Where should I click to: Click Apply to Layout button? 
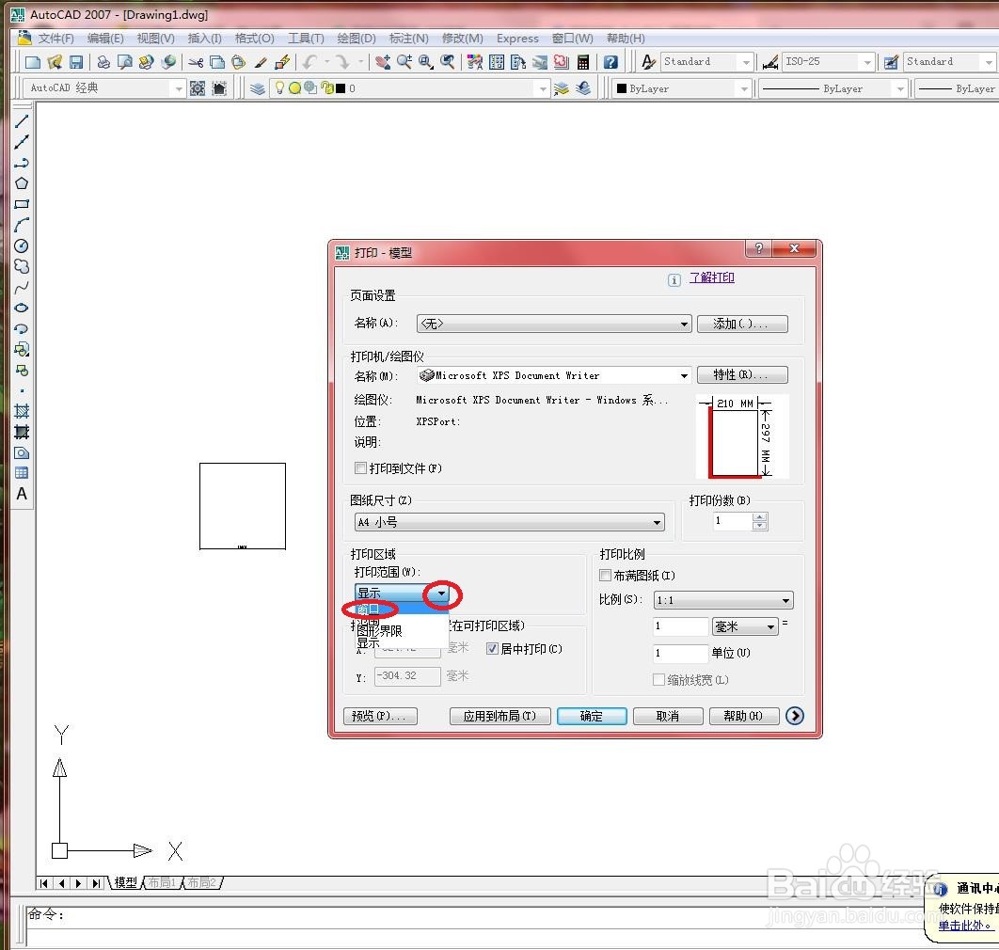tap(499, 716)
